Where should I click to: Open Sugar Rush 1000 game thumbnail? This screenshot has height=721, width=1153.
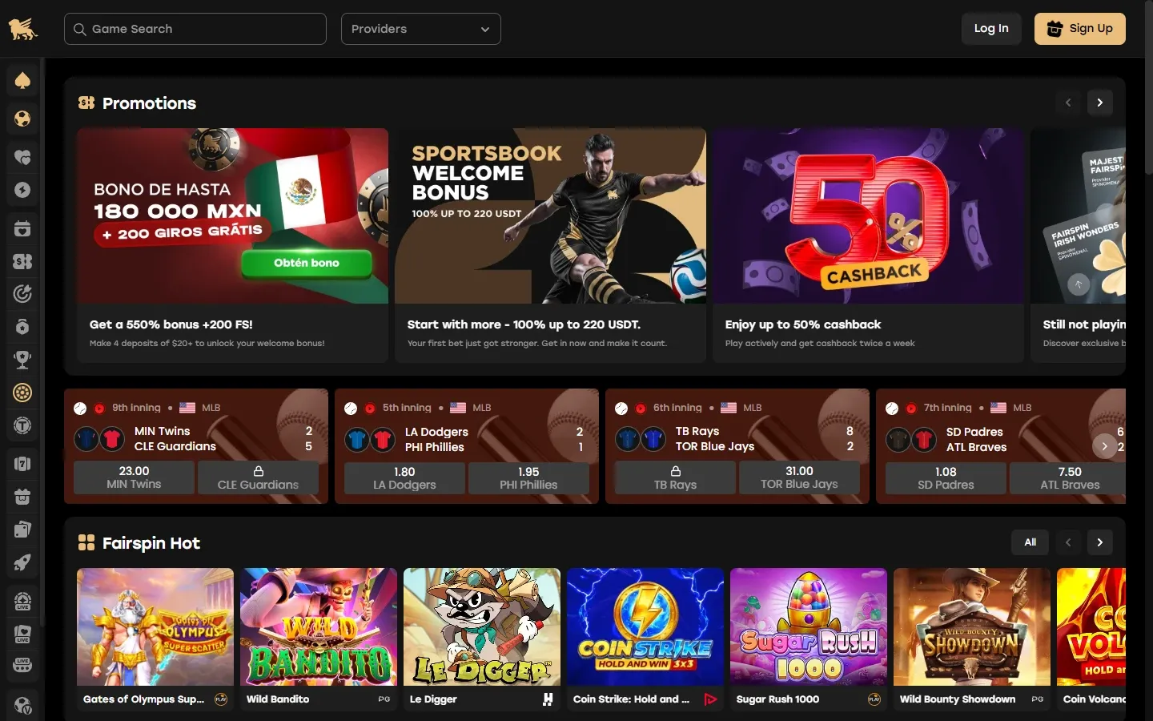[x=809, y=626]
